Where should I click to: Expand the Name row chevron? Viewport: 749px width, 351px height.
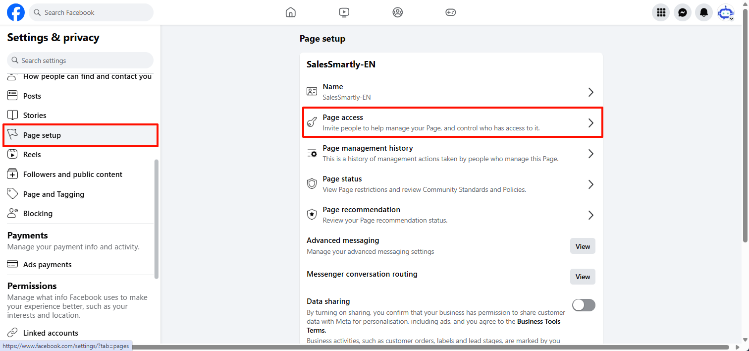click(x=590, y=92)
